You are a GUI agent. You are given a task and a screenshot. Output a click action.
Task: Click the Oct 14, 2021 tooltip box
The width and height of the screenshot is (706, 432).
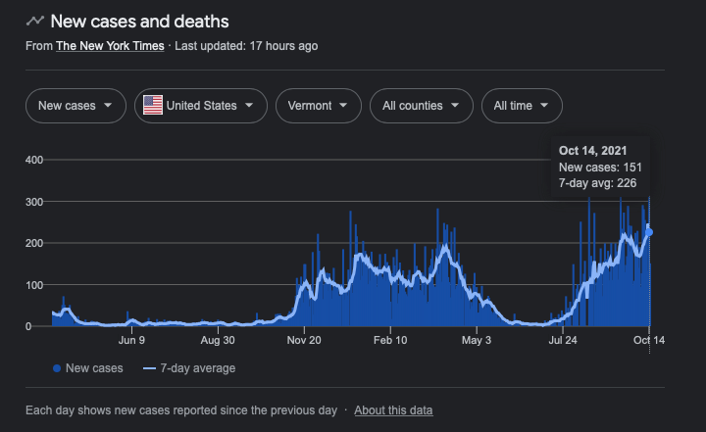point(600,167)
